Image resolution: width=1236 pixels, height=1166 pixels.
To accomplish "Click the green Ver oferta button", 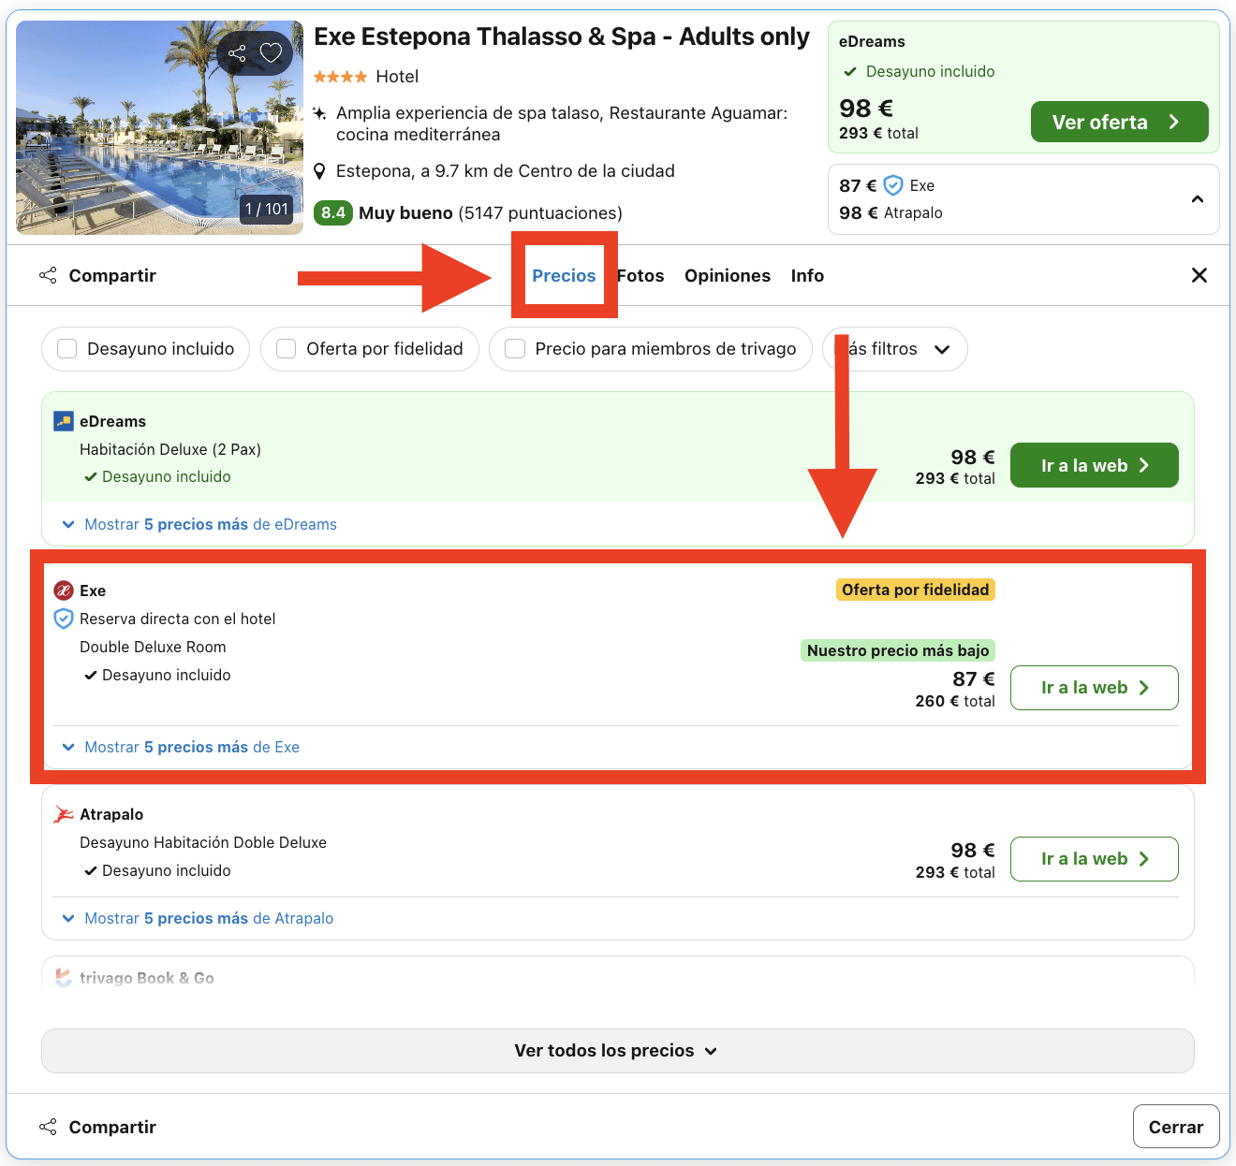I will (1119, 122).
